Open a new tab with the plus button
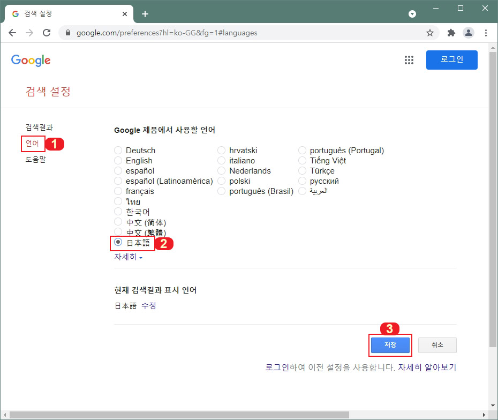 (145, 14)
